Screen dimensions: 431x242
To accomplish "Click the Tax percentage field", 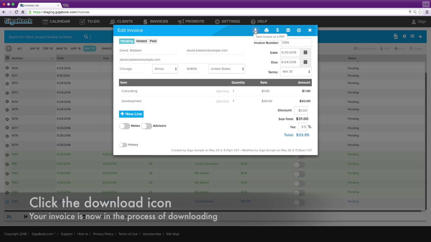I will (x=302, y=127).
